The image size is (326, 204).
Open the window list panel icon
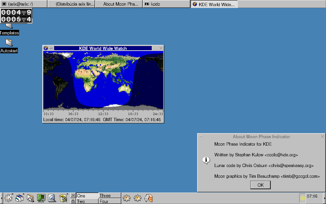tap(19, 198)
